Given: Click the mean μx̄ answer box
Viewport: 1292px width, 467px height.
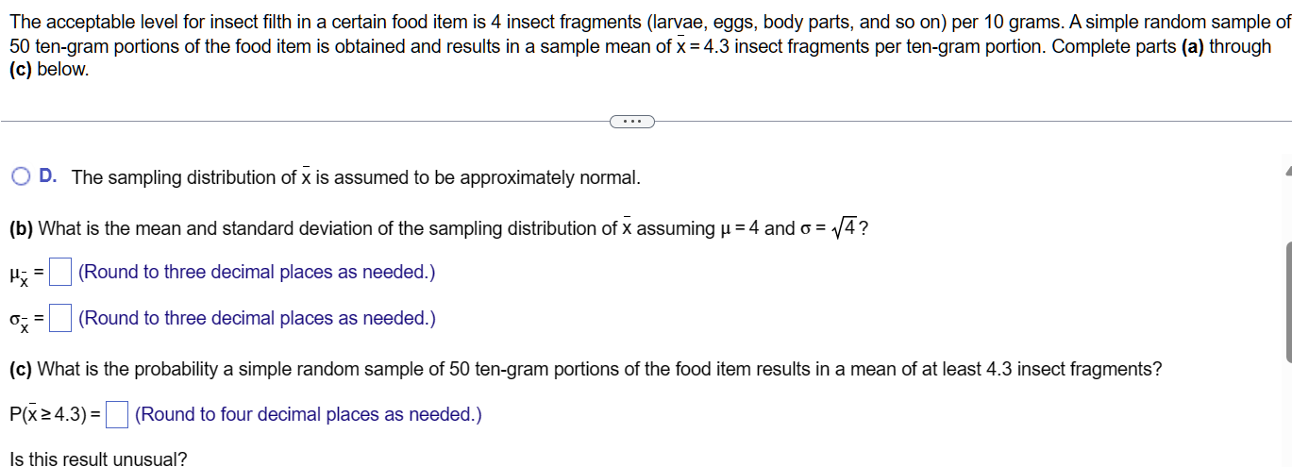Looking at the screenshot, I should (60, 273).
